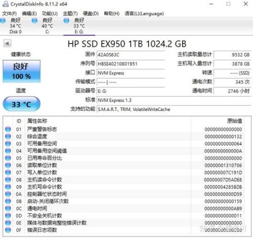
Task: Click the status icon for attribute 02 综合温度
Action: (x=8, y=136)
